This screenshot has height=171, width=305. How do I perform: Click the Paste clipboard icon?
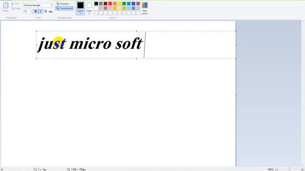(6, 5)
